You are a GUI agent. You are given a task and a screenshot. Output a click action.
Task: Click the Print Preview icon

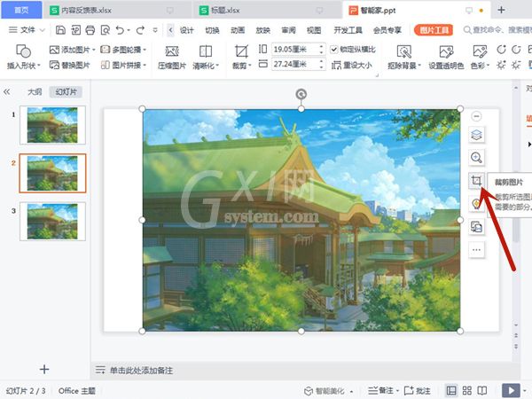click(106, 30)
